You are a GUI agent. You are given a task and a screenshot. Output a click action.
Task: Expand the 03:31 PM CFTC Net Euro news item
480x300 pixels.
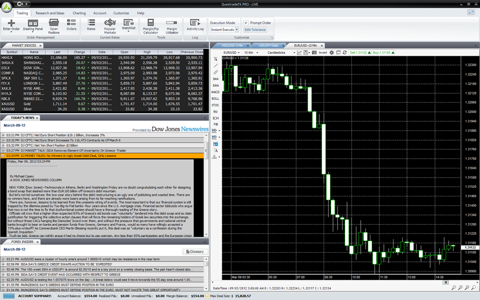(x=3, y=135)
